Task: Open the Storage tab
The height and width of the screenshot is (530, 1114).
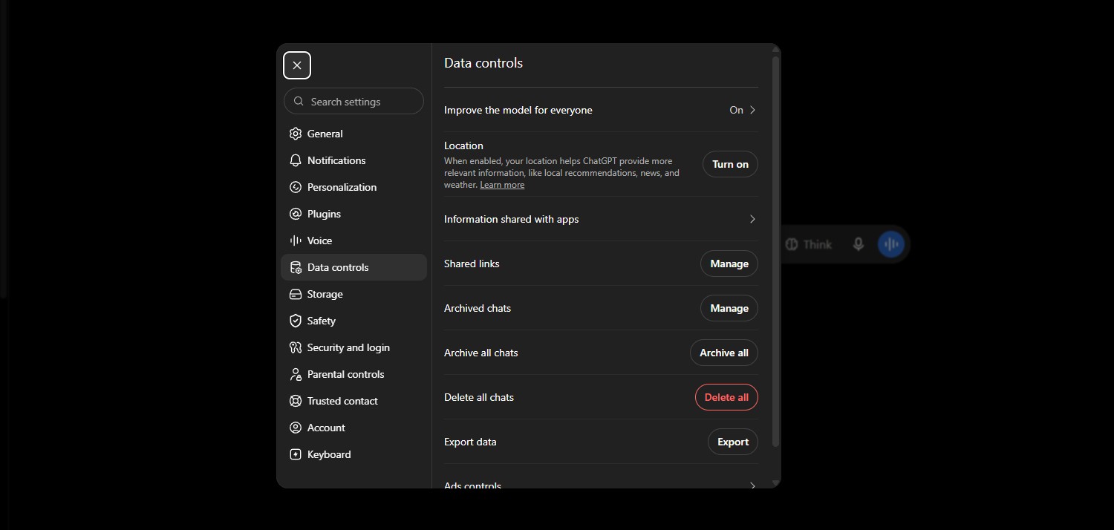Action: 354,294
